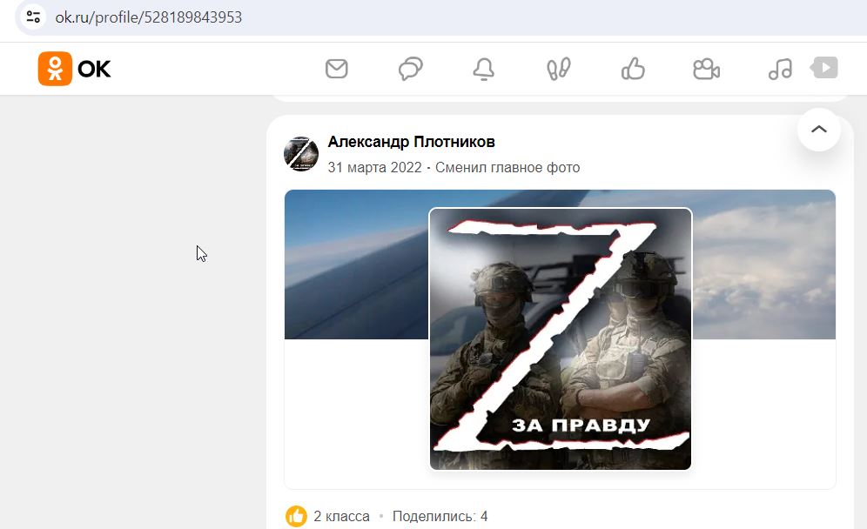
Task: Open the ratings thumbs-up icon in header
Action: 633,69
